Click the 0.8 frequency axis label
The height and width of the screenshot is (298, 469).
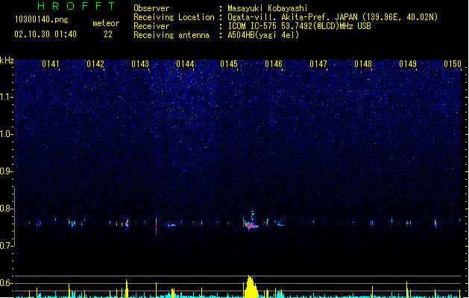(6, 209)
